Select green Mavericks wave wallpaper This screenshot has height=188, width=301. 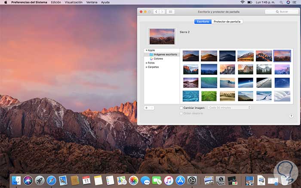(x=209, y=82)
